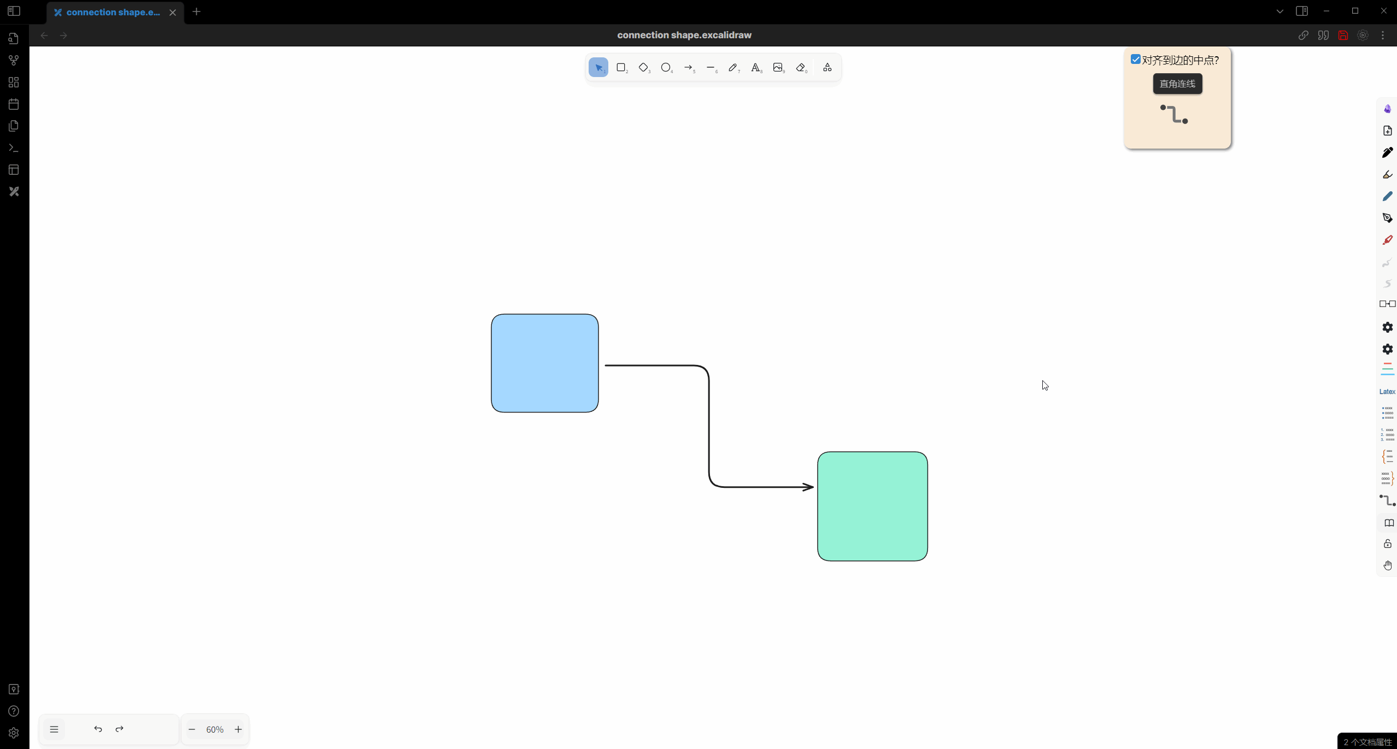Select the freedraw Pencil tool
The image size is (1397, 749).
pyautogui.click(x=733, y=68)
